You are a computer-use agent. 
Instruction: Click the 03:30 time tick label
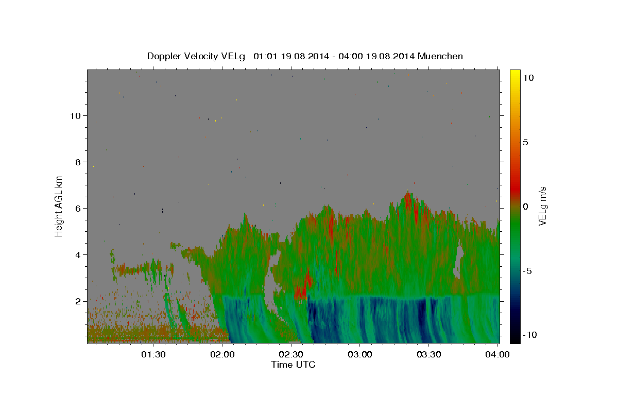click(429, 354)
